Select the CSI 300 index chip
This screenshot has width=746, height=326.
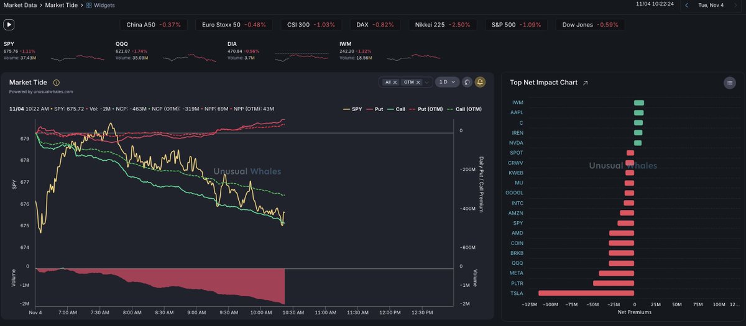tap(311, 25)
